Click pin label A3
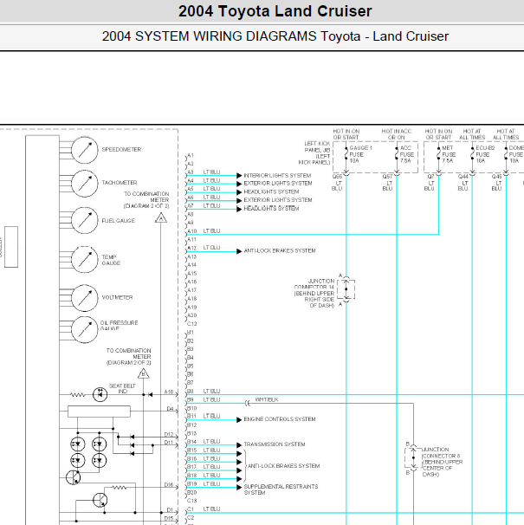Screen dimensions: 524x525 tap(191, 172)
